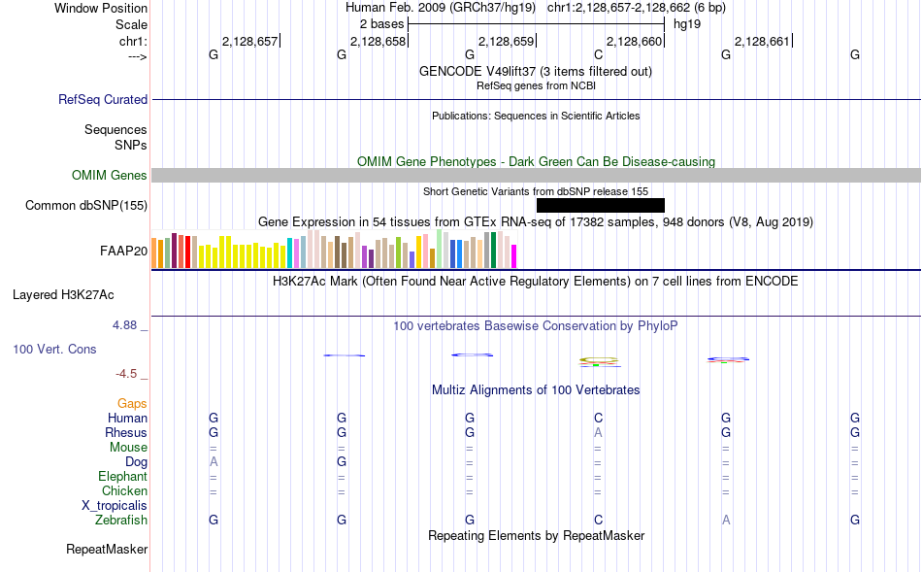Viewport: 922px width, 572px height.
Task: Click the Zebrafish species label
Action: pyautogui.click(x=121, y=521)
